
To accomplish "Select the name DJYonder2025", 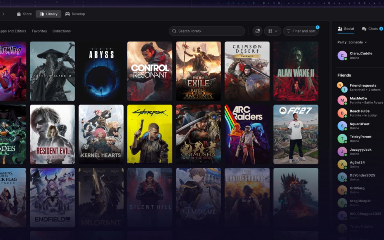I will click(x=362, y=175).
